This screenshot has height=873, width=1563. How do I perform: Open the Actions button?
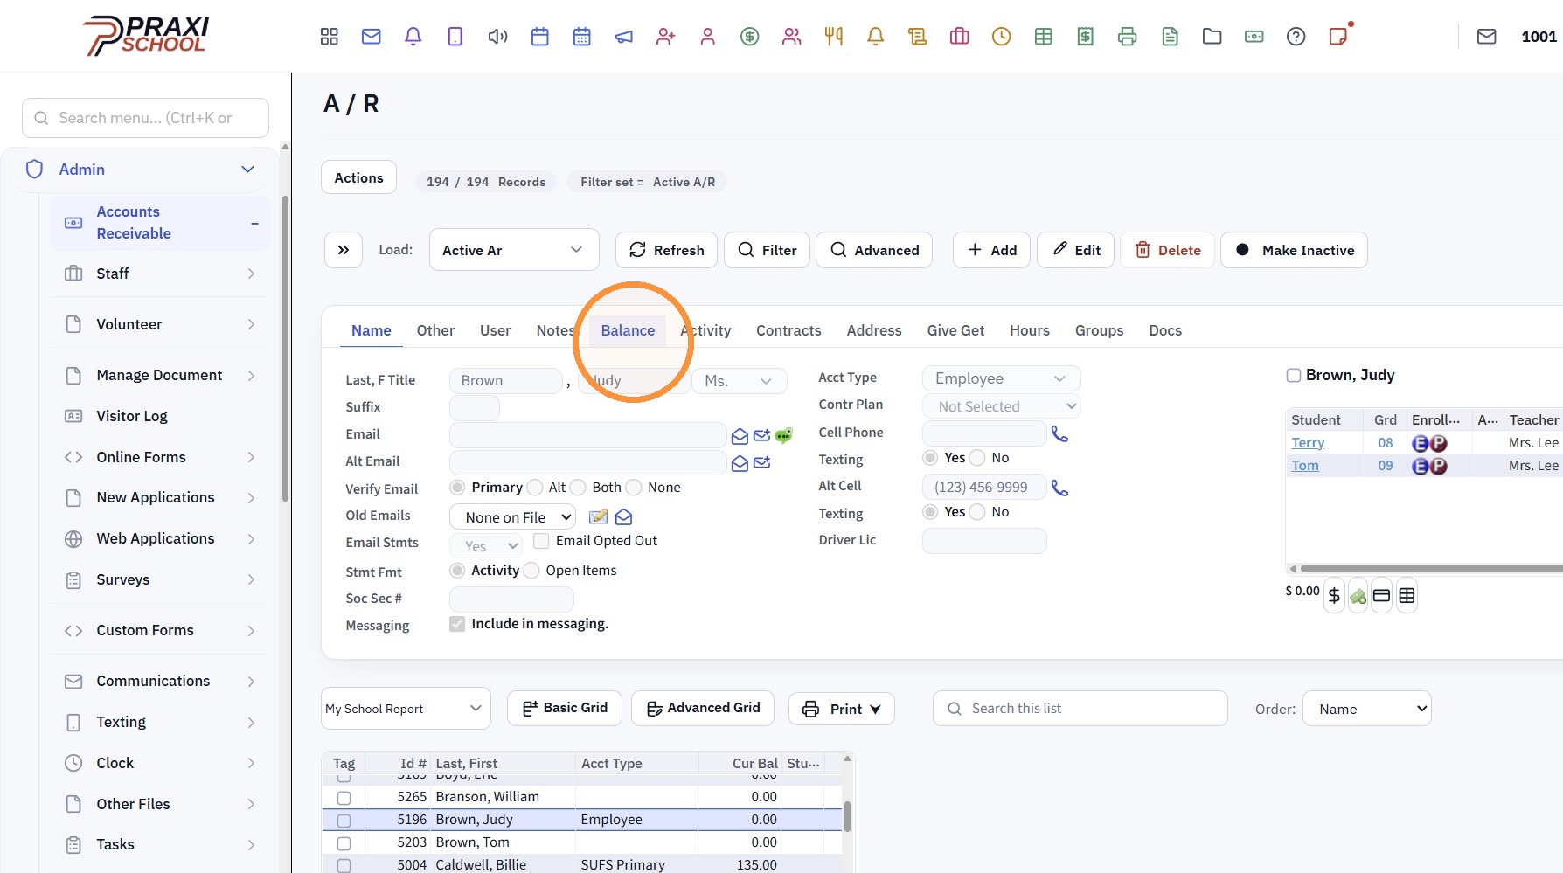358,177
